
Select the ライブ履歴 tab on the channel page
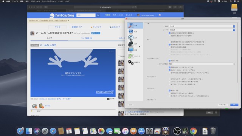point(87,38)
